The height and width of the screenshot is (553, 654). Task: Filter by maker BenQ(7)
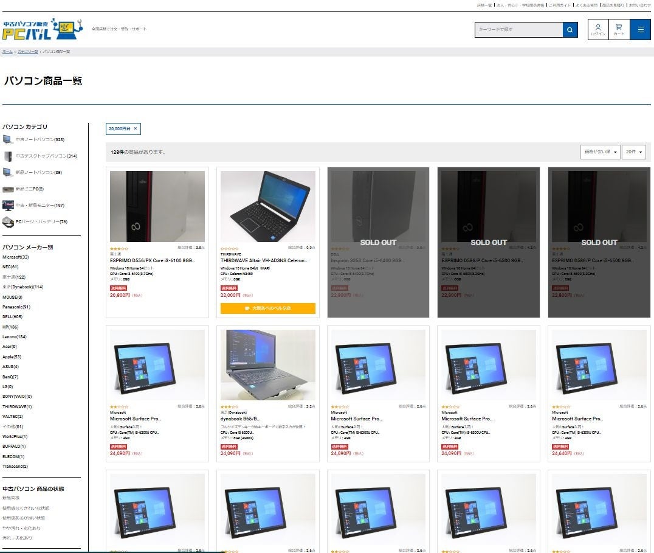[x=10, y=377]
